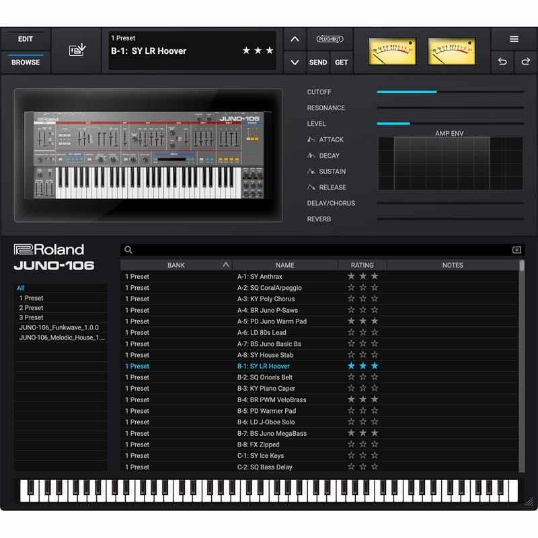Rate A-2: SQ CoralArpeggio with stars
538x538 pixels.
pyautogui.click(x=362, y=288)
